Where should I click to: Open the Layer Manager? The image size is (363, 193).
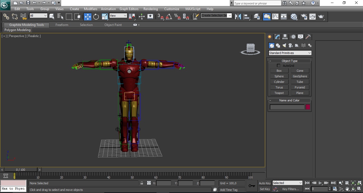(x=256, y=16)
